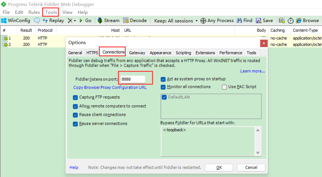Click the timer clock icon
Image resolution: width=322 pixels, height=177 pixels.
tap(290, 21)
